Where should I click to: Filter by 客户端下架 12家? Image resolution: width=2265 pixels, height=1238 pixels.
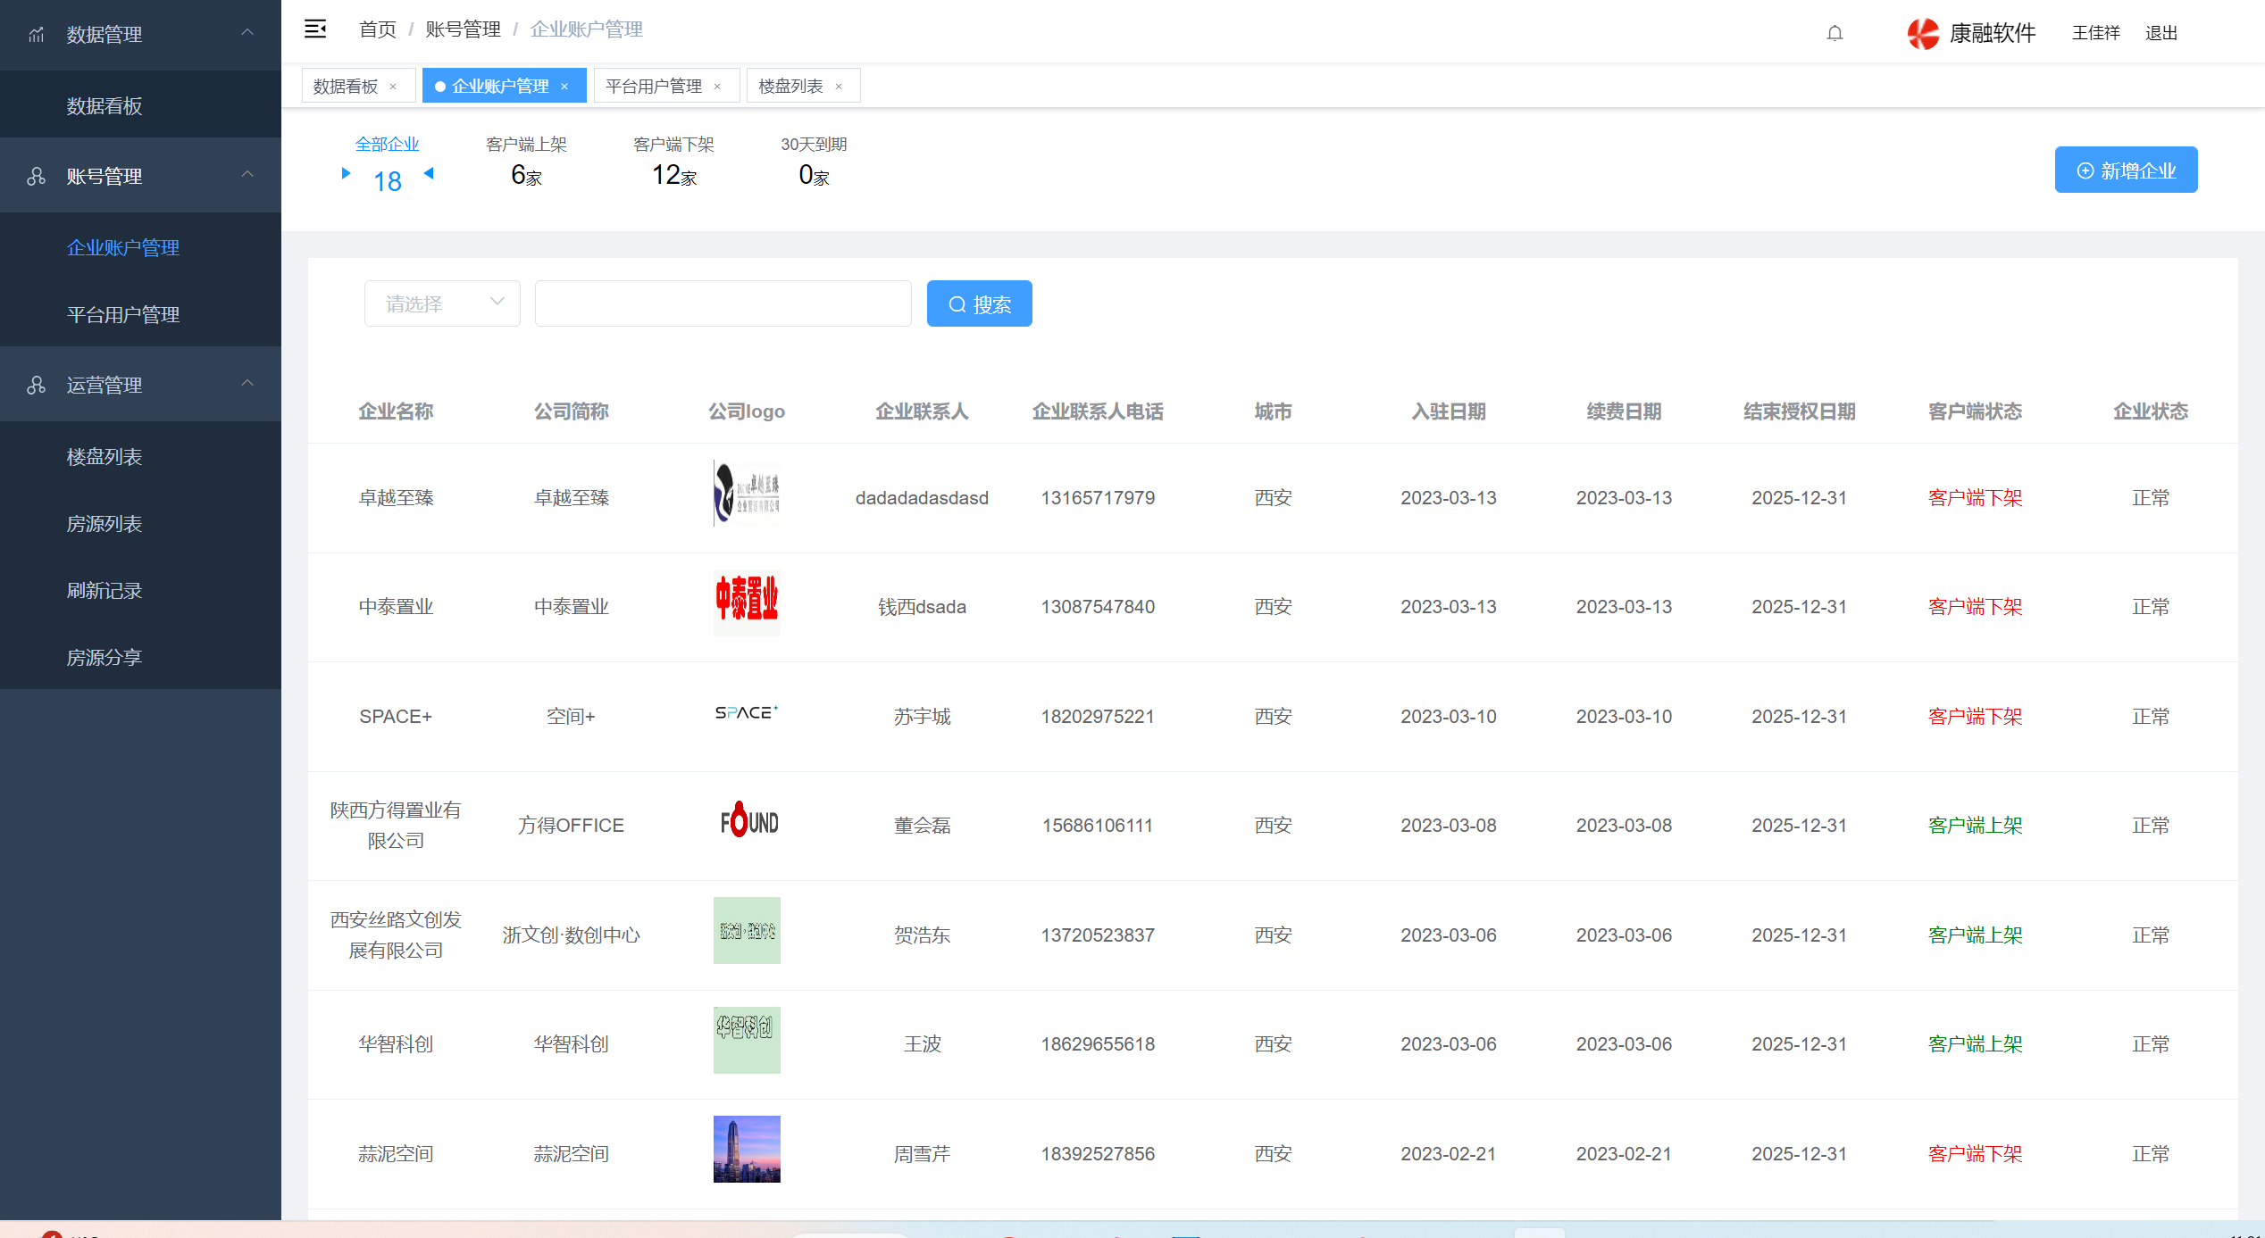click(x=673, y=162)
